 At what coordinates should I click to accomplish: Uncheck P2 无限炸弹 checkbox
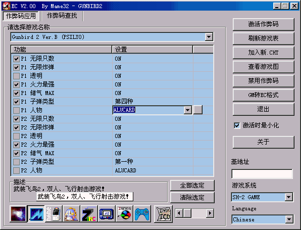click(x=16, y=127)
